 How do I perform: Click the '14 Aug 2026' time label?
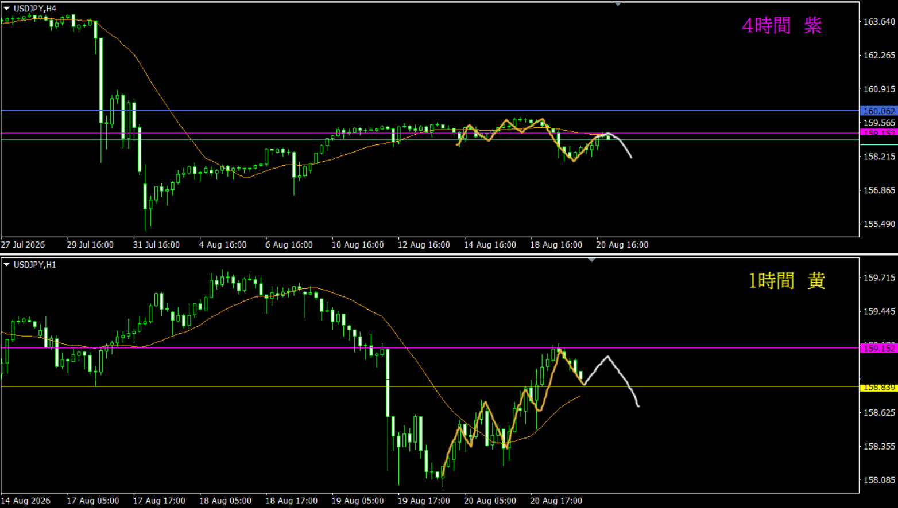pyautogui.click(x=26, y=501)
